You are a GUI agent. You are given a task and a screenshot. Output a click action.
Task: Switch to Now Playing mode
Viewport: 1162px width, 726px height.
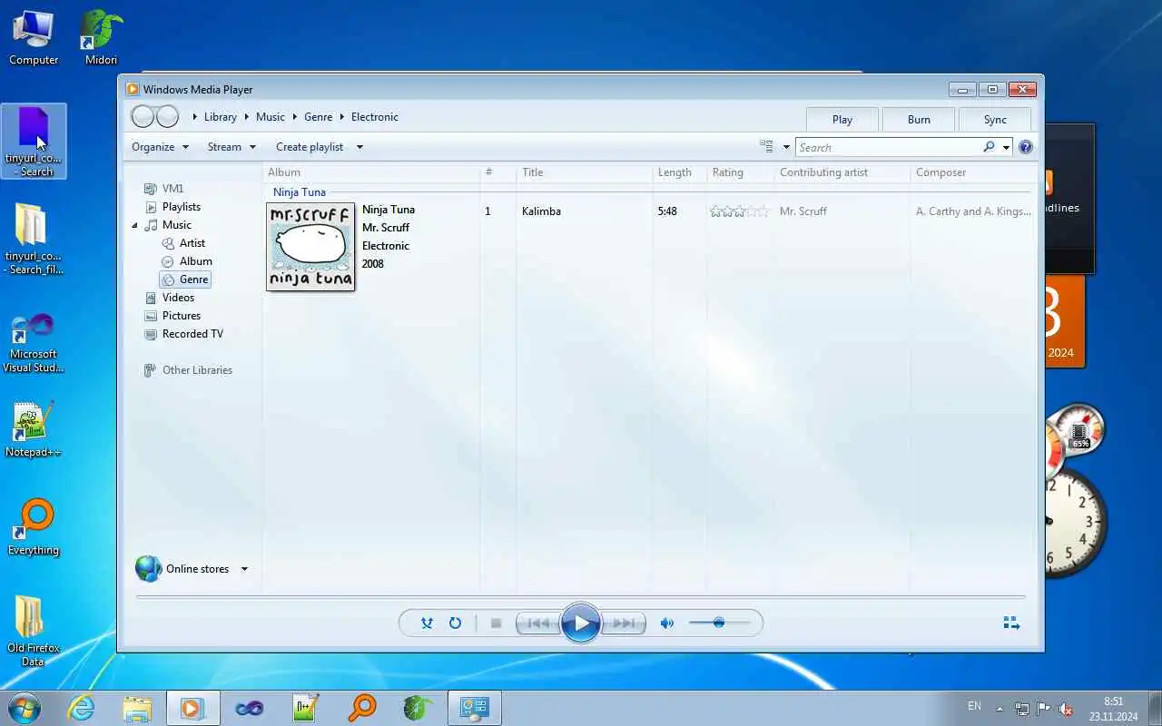click(1011, 623)
